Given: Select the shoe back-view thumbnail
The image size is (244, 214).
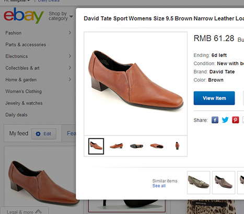Looking at the screenshot, I should 177,145.
